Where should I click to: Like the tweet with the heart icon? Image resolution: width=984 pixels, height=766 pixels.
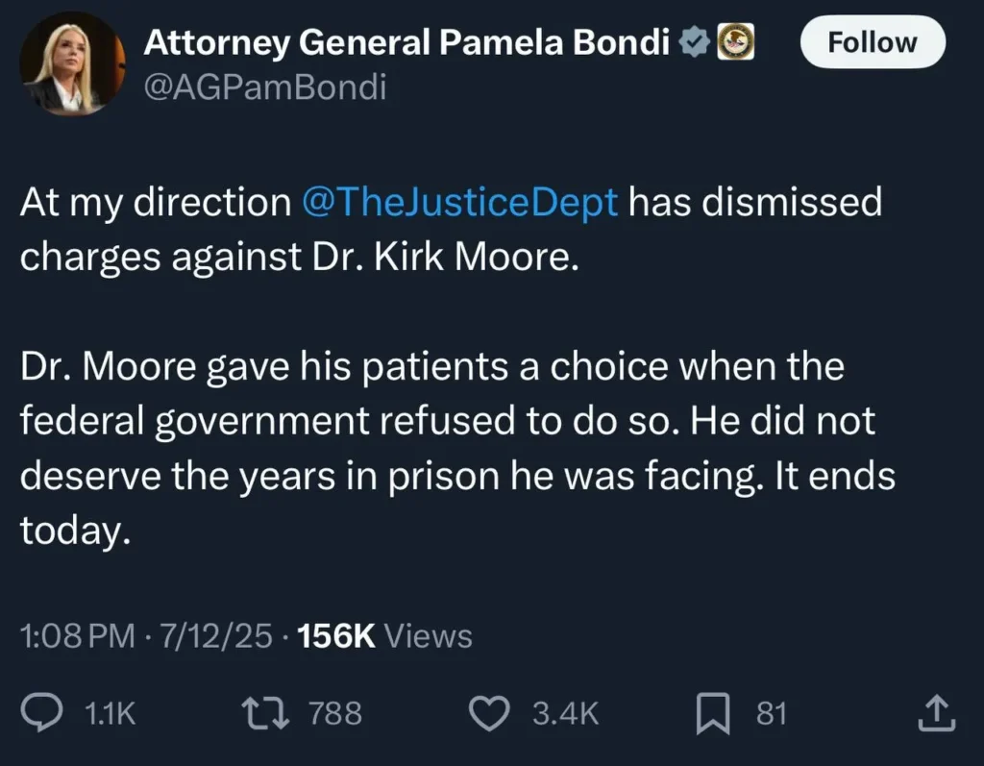pos(490,712)
